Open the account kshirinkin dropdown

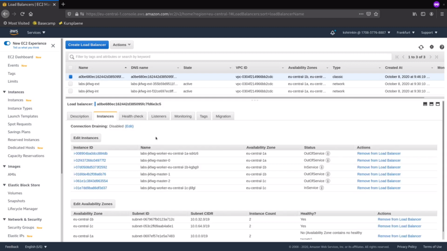[366, 33]
